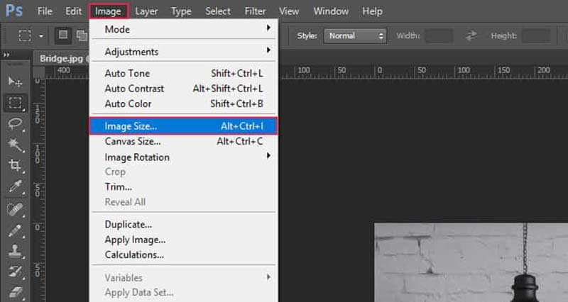The width and height of the screenshot is (568, 302).
Task: Choose New selection mode button
Action: tap(63, 35)
